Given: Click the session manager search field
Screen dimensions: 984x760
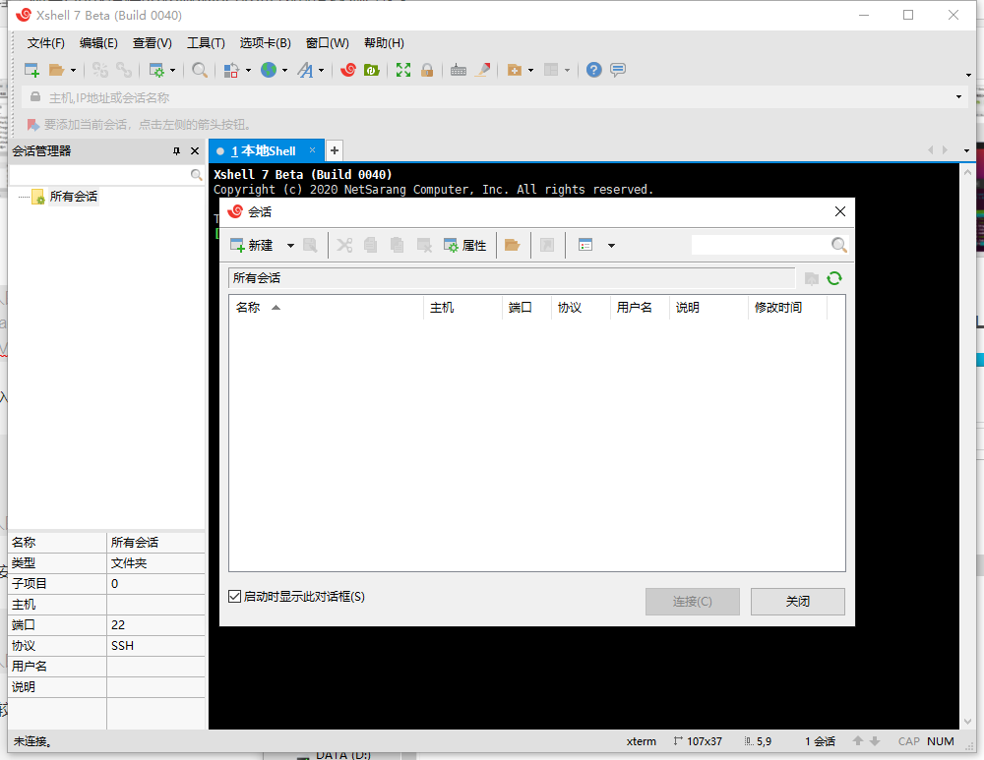Looking at the screenshot, I should click(x=100, y=175).
